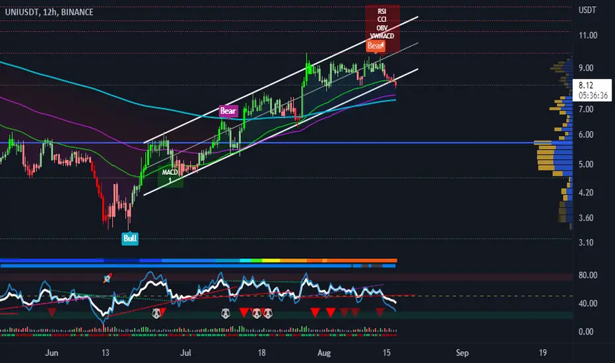Click the 40.00 oscillator axis label
The width and height of the screenshot is (615, 363).
[x=588, y=304]
